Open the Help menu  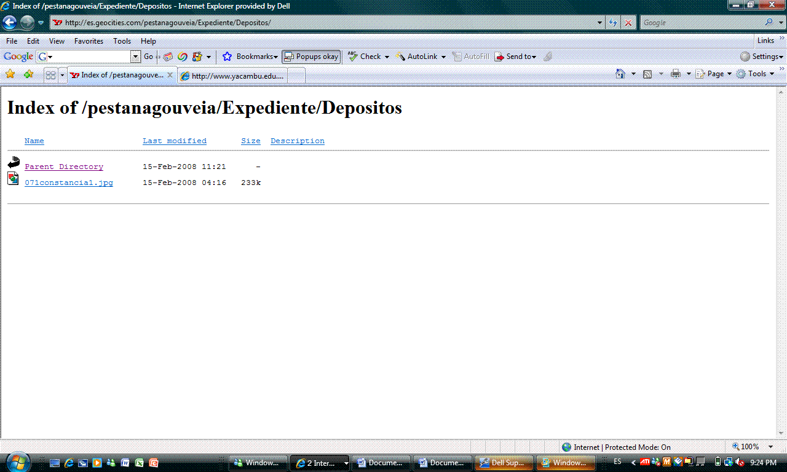tap(149, 41)
